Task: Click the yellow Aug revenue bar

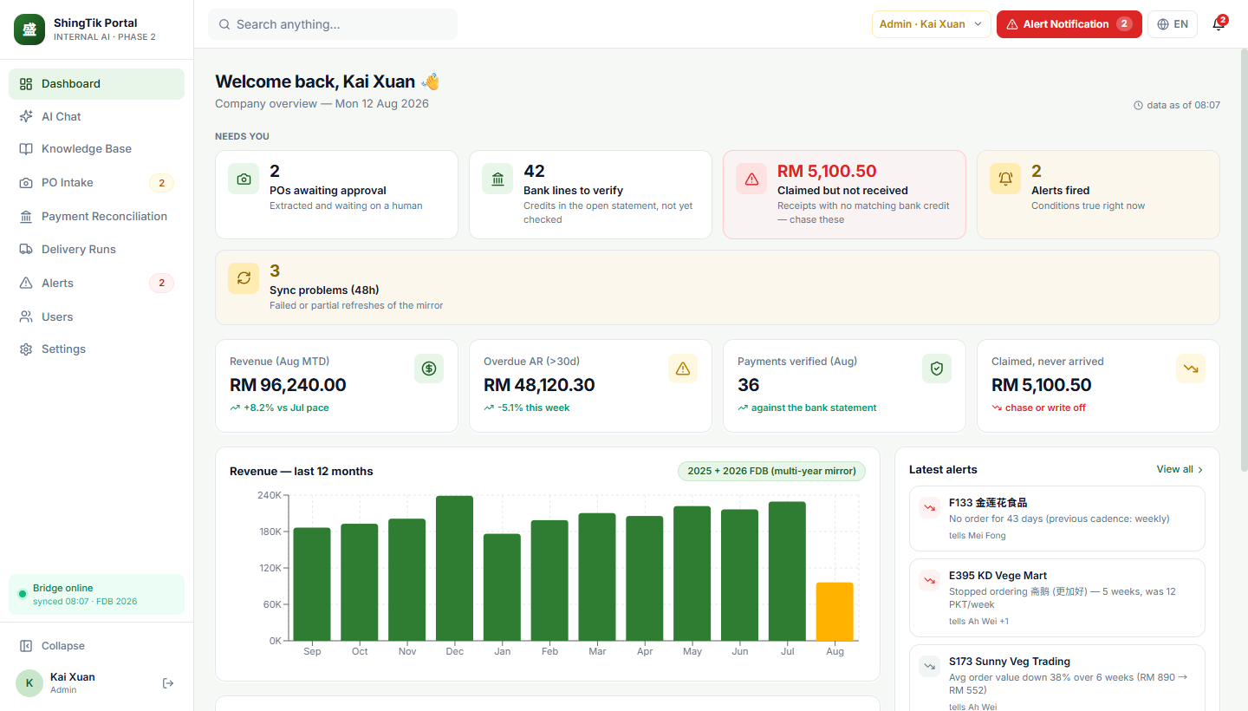Action: (x=835, y=612)
